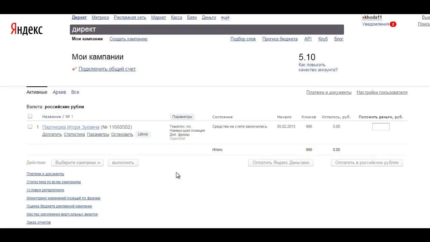Open Маркет in top navigation

tap(159, 17)
